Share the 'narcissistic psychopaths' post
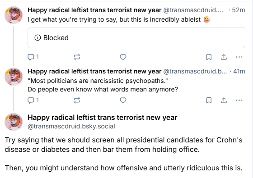 pos(224,100)
